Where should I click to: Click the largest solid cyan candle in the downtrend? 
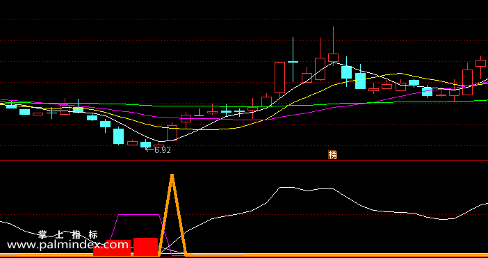[118, 136]
